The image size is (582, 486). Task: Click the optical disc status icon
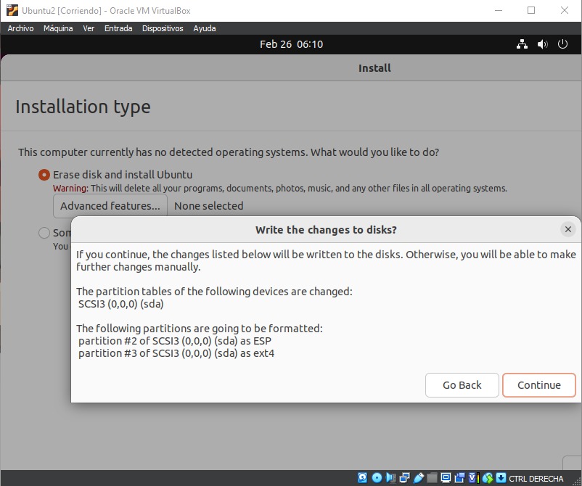pos(377,478)
